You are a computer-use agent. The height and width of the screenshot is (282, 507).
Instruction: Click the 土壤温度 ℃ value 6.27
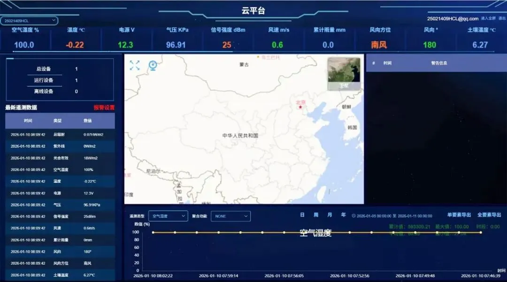pyautogui.click(x=480, y=45)
